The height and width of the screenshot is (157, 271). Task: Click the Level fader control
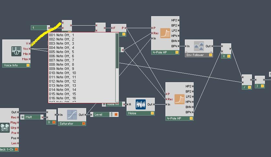pos(104,114)
